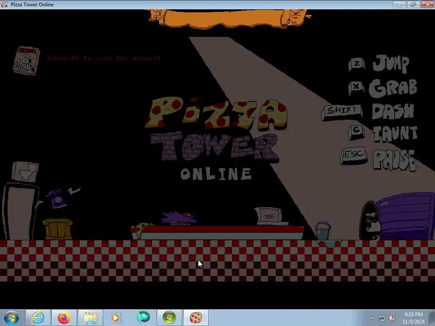Click the PIZZA logo word
The width and height of the screenshot is (435, 326).
[x=216, y=114]
